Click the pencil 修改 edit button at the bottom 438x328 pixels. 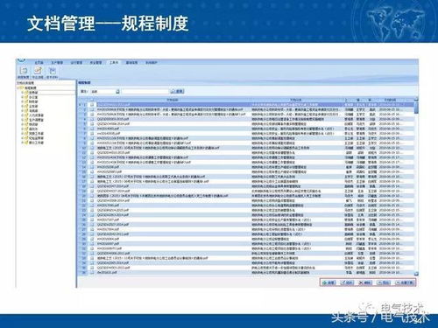pos(347,283)
